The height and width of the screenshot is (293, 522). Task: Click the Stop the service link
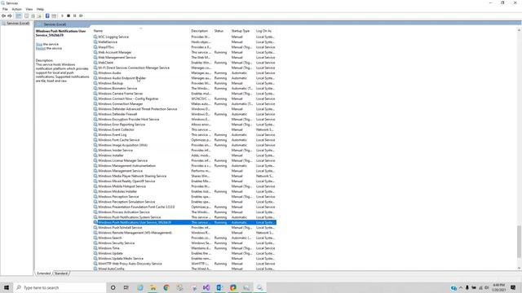click(x=39, y=44)
